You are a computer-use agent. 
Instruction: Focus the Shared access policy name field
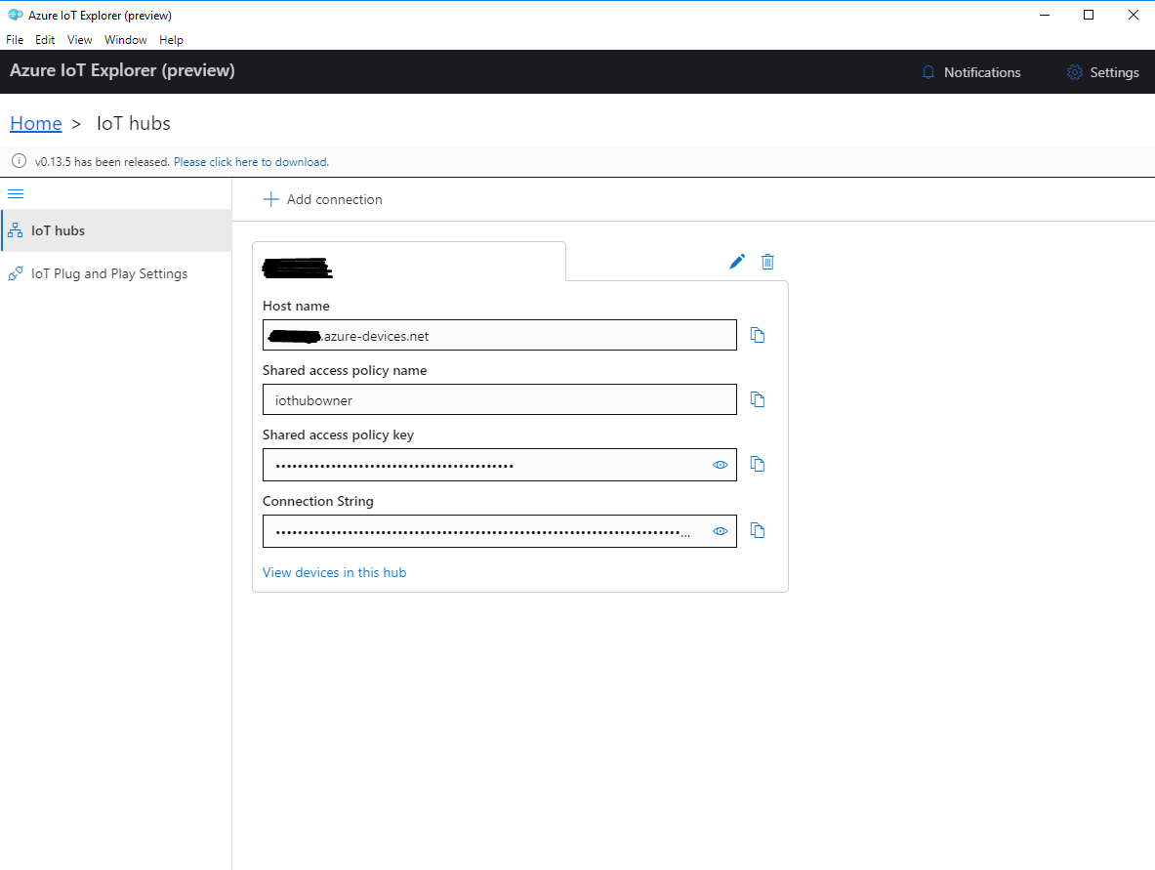(x=500, y=399)
